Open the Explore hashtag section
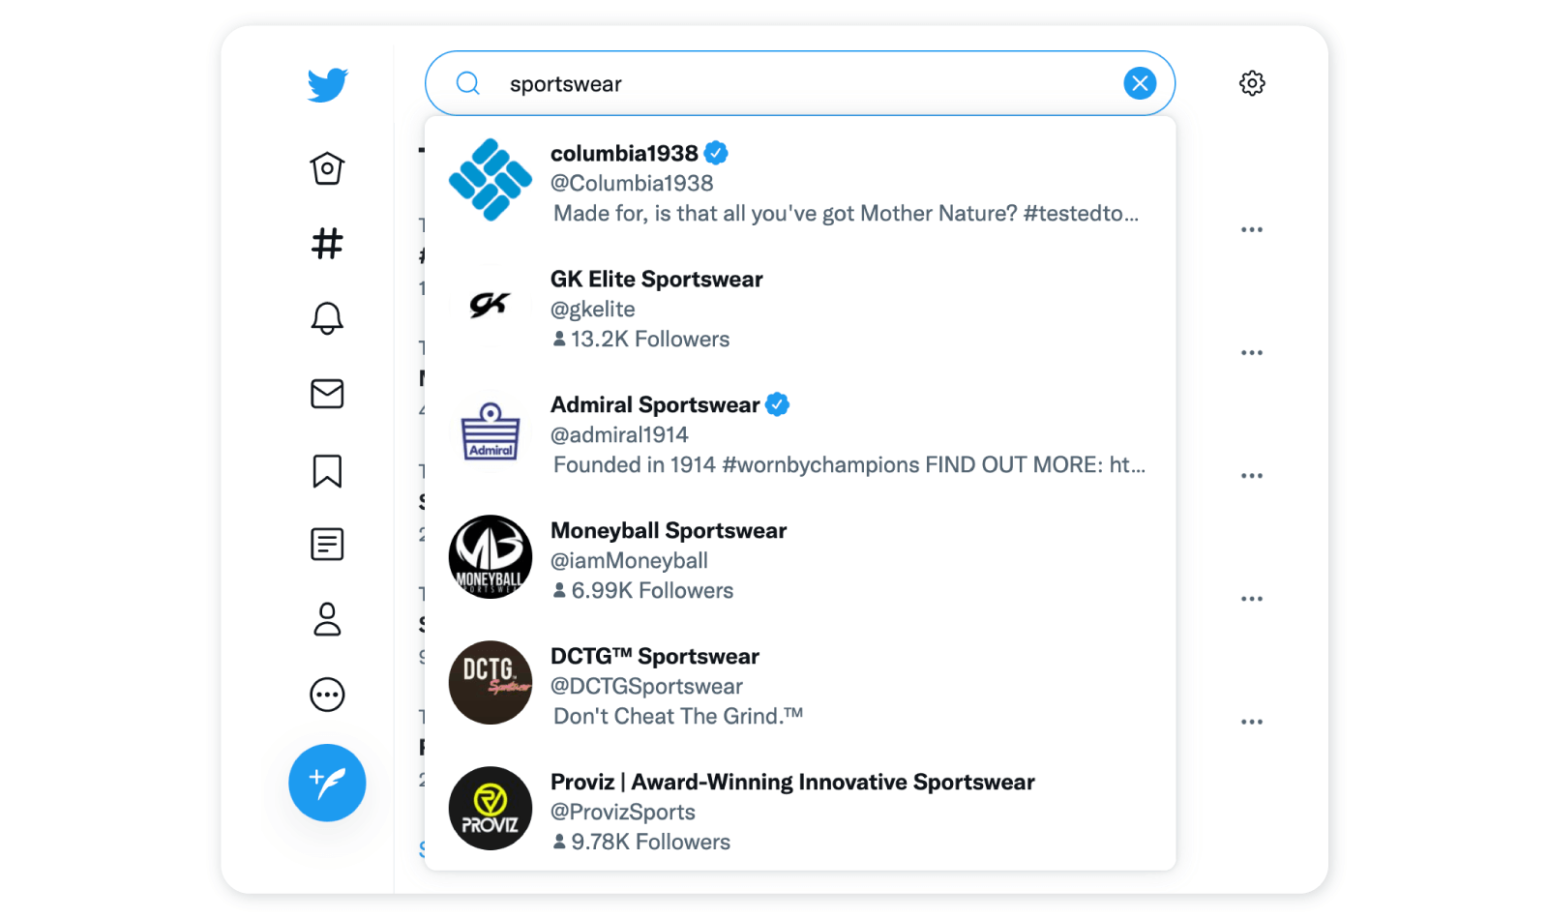Screen dimensions: 1548x919 click(327, 244)
